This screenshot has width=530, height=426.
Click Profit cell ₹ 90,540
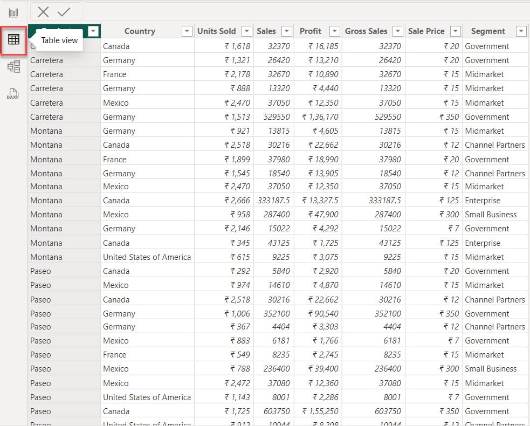point(323,314)
